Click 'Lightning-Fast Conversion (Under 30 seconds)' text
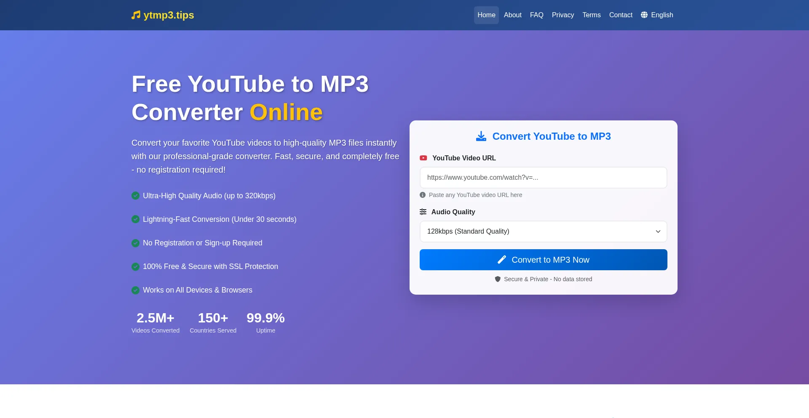This screenshot has height=418, width=809. click(x=220, y=219)
